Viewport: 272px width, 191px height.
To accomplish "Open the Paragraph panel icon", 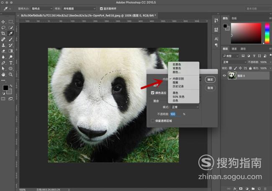I will [216, 45].
